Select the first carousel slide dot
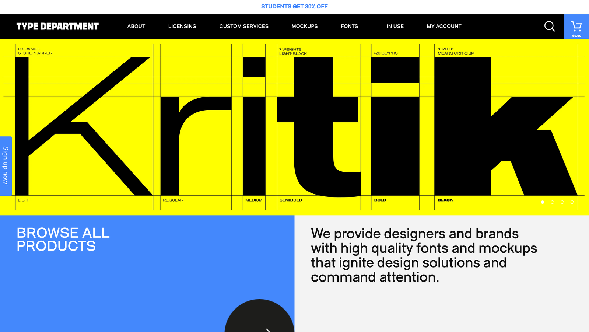Viewport: 589px width, 332px height. 543,202
